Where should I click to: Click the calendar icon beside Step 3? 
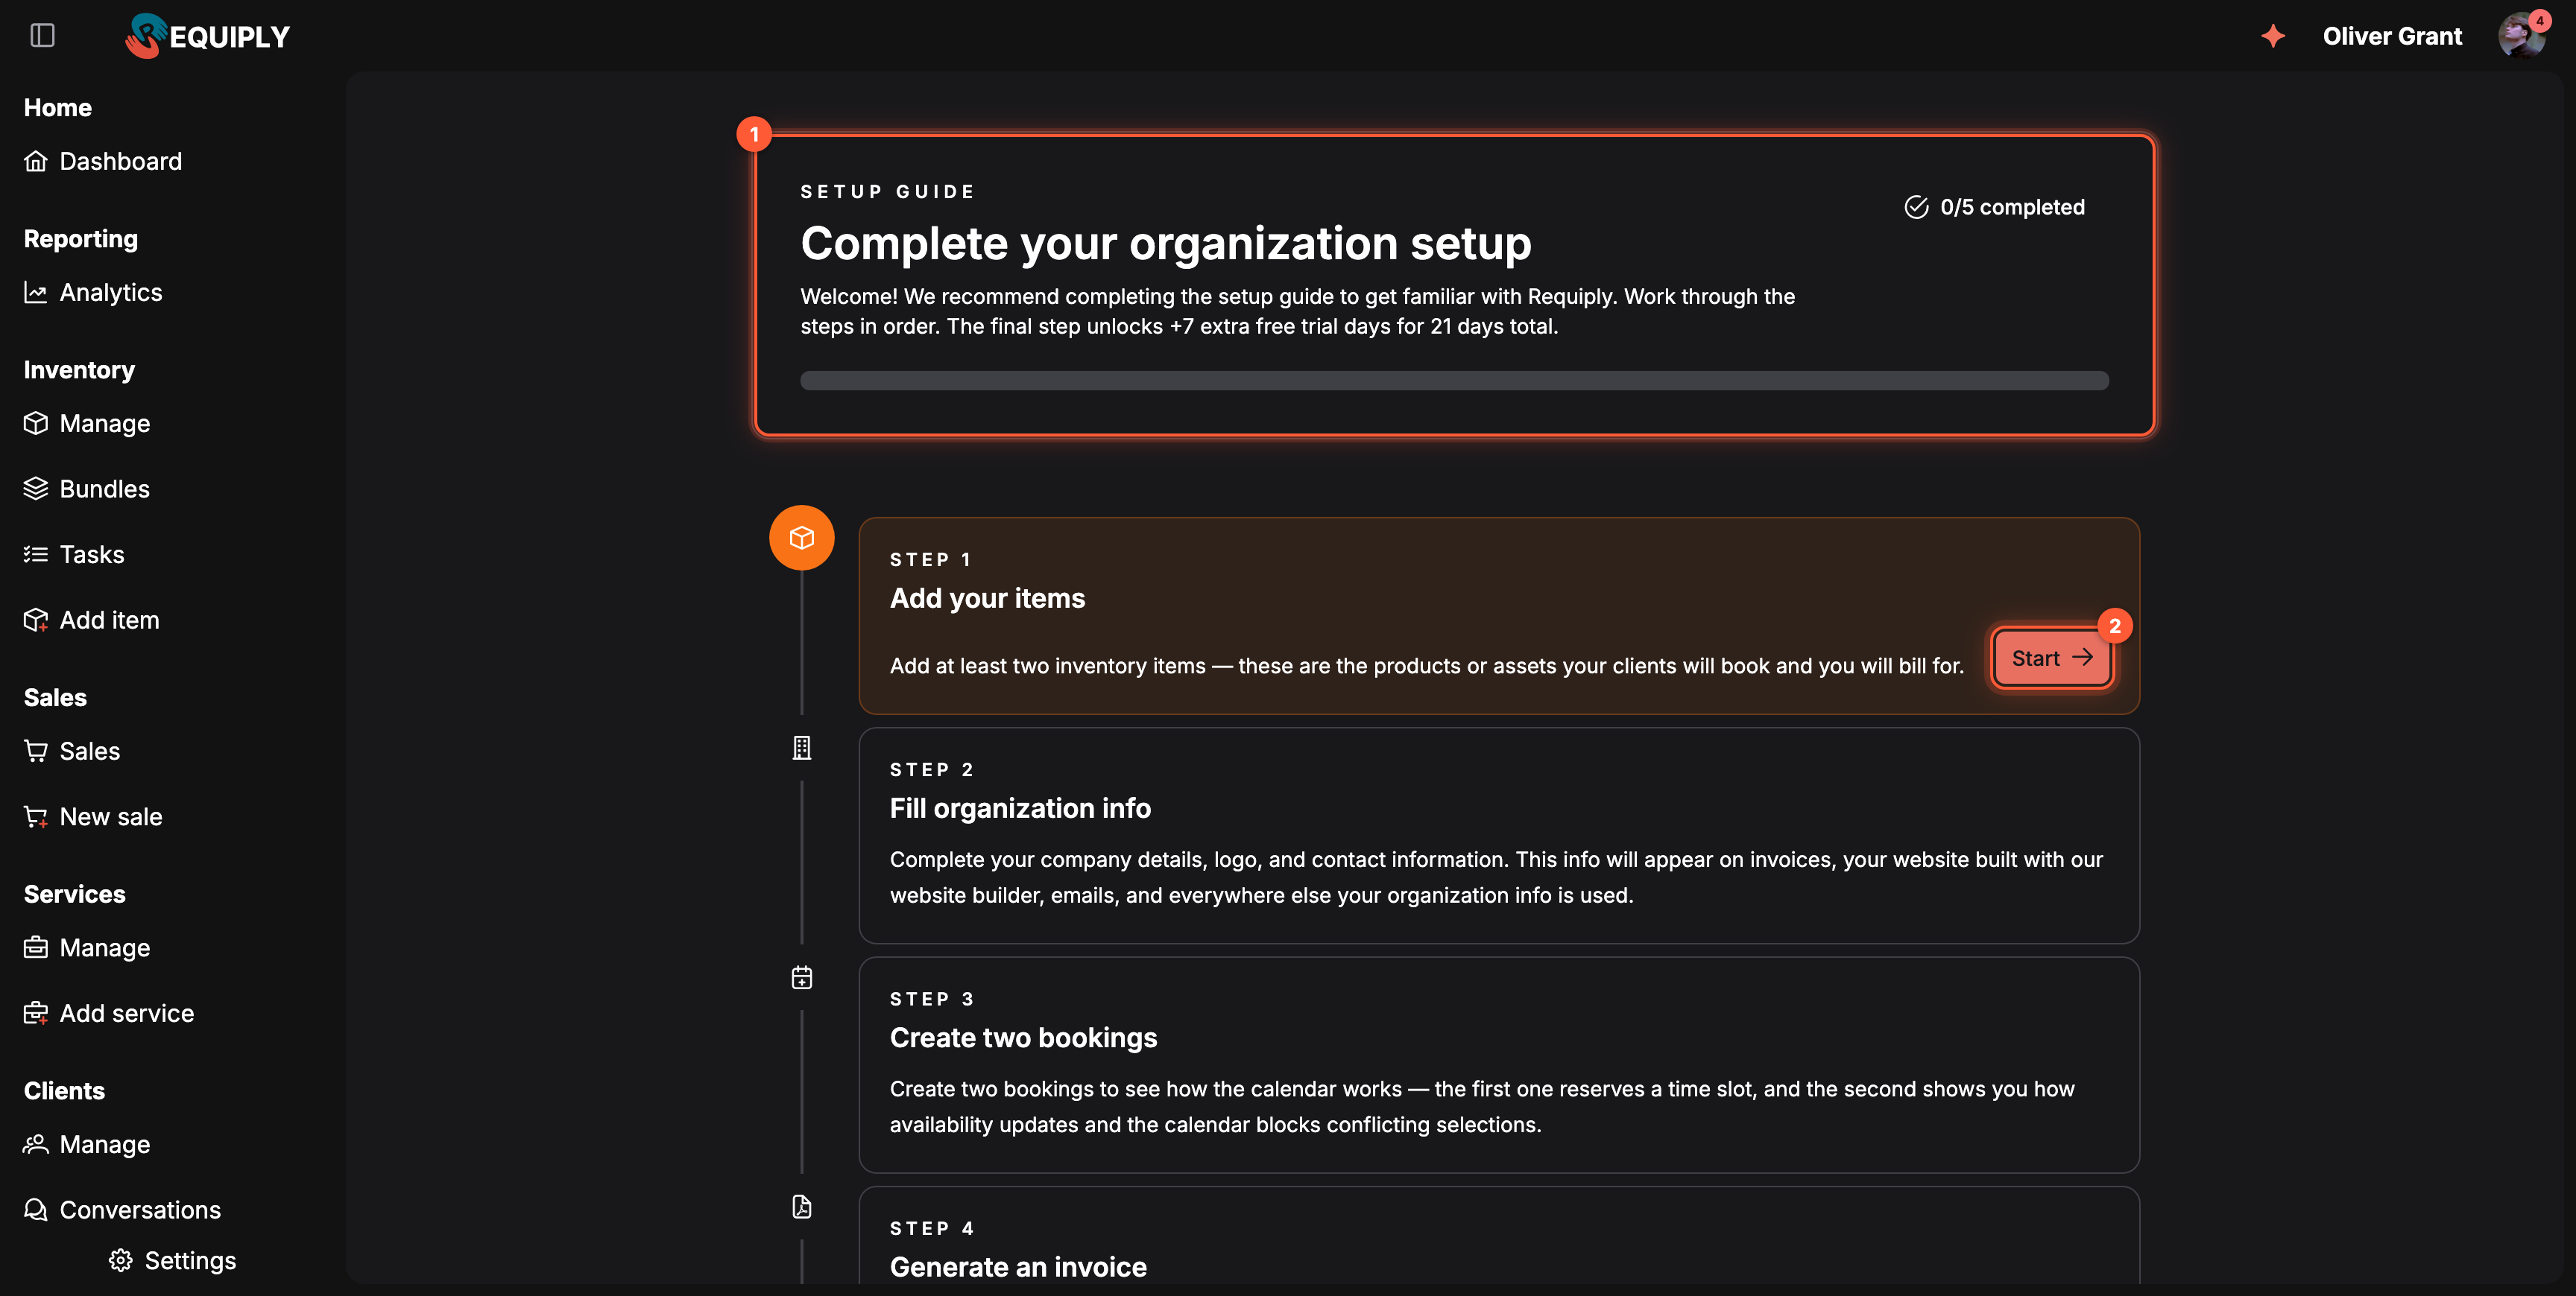[x=801, y=977]
